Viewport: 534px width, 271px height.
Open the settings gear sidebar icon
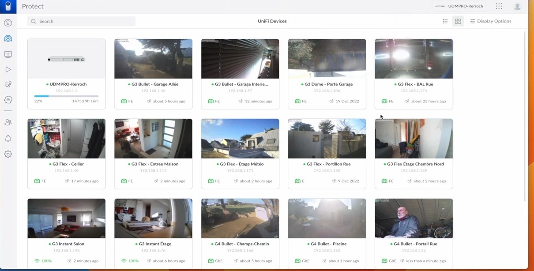click(x=8, y=154)
